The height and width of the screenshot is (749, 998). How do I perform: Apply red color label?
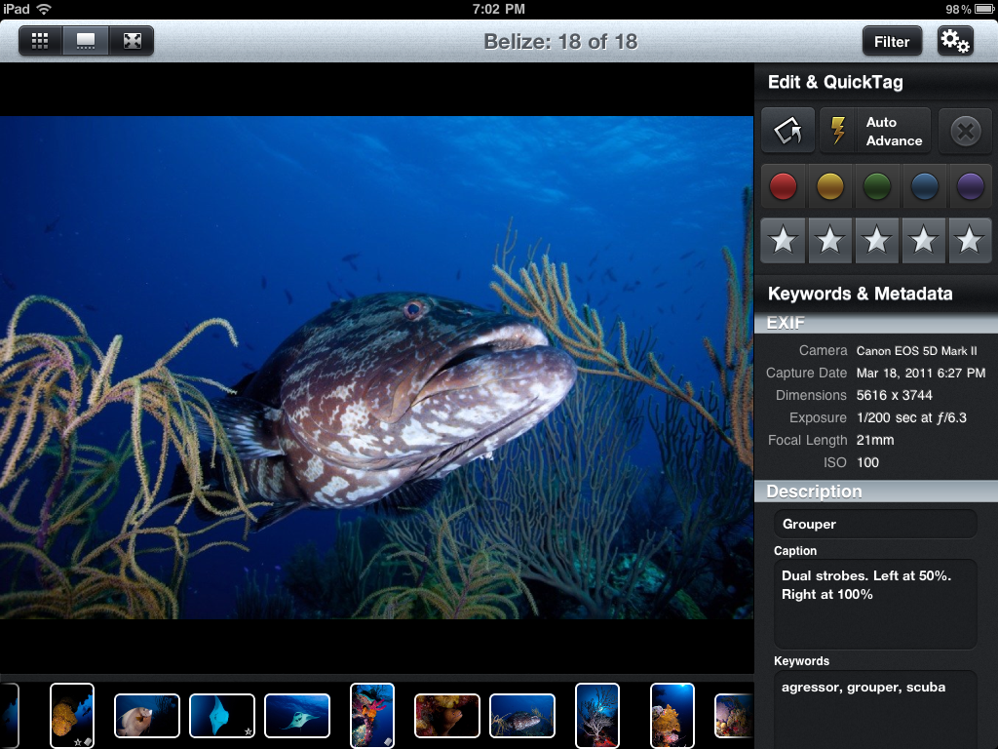[x=783, y=186]
